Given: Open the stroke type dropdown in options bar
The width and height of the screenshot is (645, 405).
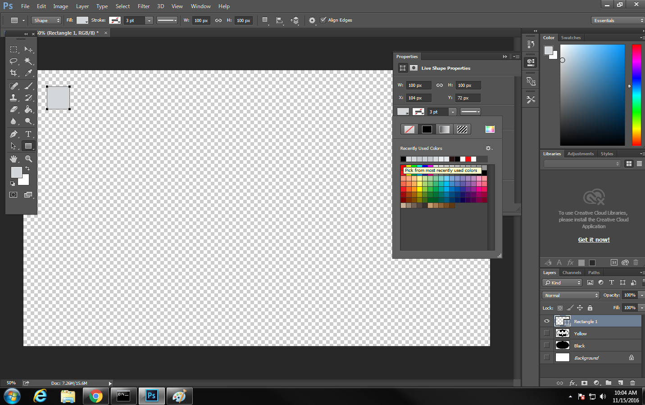Looking at the screenshot, I should pyautogui.click(x=167, y=20).
